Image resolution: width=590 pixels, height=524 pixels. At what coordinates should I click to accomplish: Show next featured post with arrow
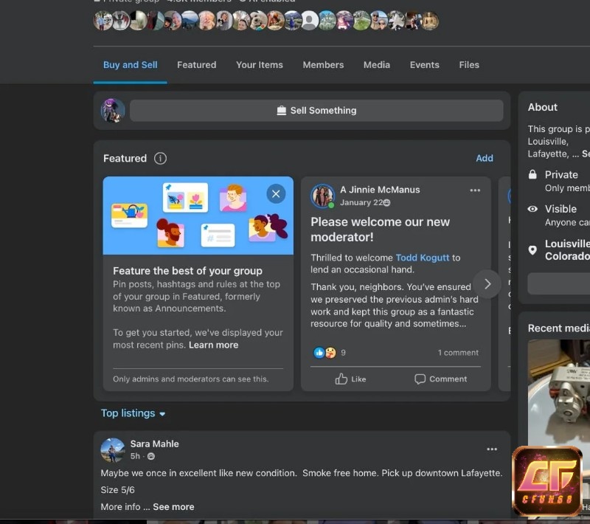[x=487, y=284]
